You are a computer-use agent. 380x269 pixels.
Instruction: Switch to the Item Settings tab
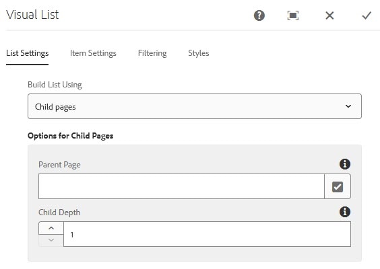[x=93, y=53]
